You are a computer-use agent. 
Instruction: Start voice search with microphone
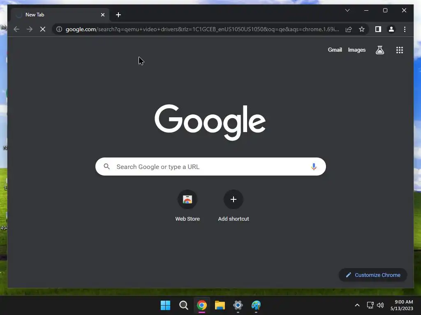pos(314,167)
